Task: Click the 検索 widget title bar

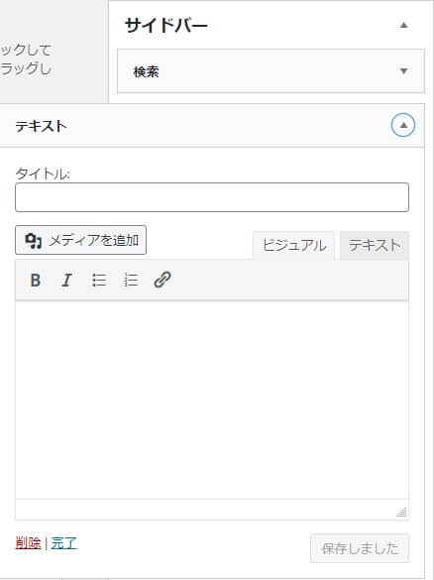Action: 271,71
